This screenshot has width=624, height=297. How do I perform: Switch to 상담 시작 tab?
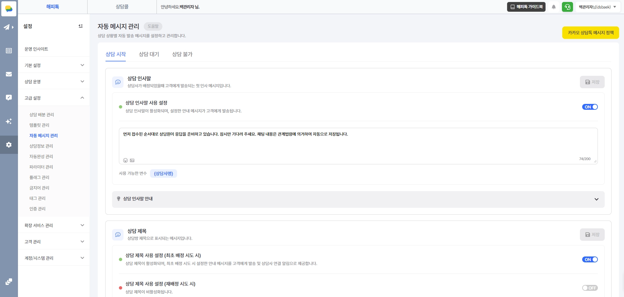point(116,54)
